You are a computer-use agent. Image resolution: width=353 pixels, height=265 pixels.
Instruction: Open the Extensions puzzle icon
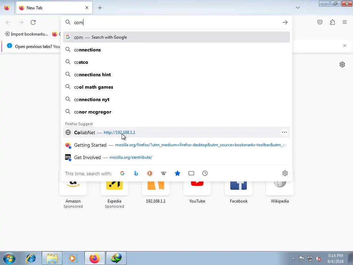(332, 22)
